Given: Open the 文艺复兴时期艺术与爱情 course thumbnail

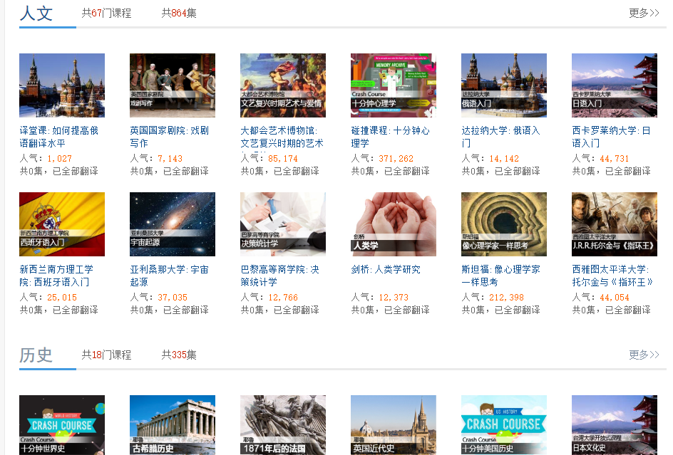Looking at the screenshot, I should [x=283, y=85].
